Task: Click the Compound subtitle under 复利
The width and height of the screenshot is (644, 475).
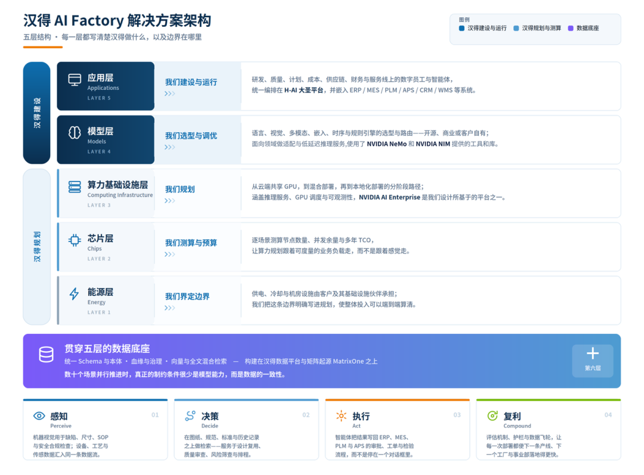Action: 517,426
